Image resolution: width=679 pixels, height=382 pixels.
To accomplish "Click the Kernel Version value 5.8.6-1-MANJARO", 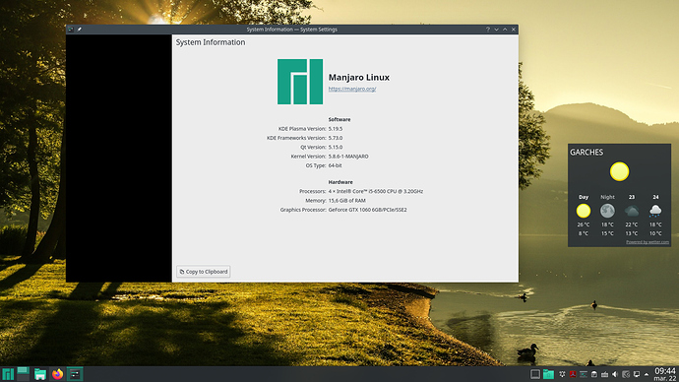I will pos(348,157).
